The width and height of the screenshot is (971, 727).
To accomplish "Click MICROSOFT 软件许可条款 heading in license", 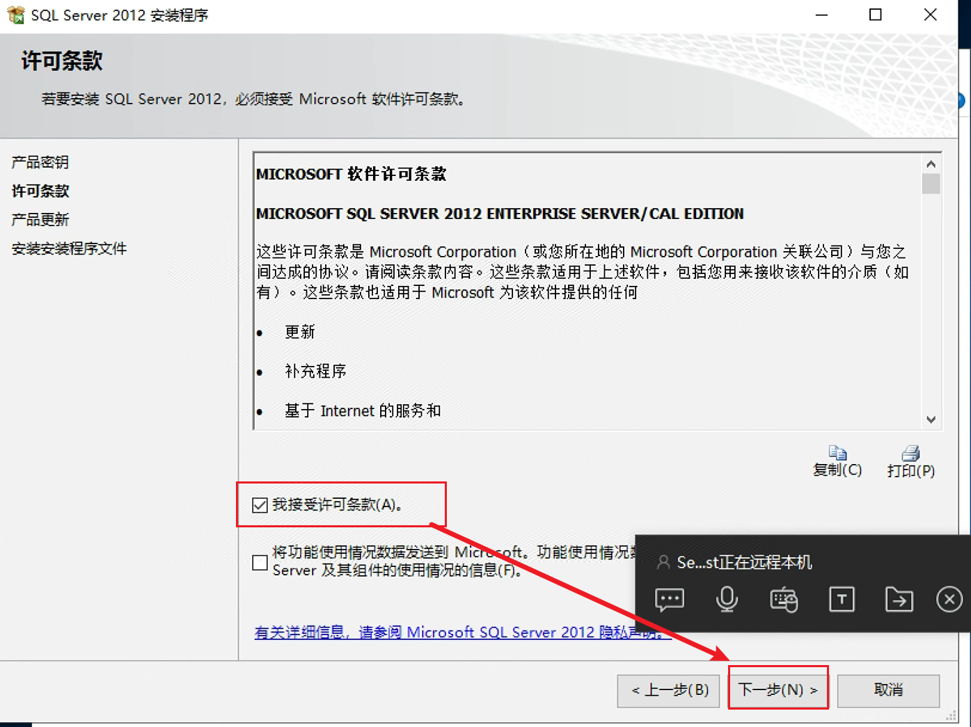I will (x=351, y=174).
